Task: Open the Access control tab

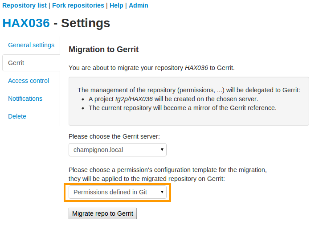Action: click(29, 81)
